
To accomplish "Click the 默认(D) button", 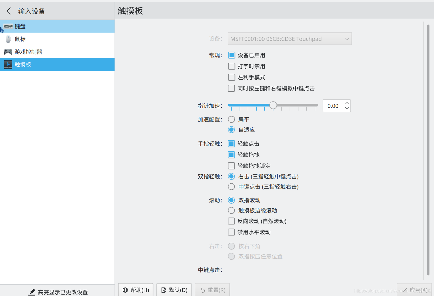I will point(174,290).
